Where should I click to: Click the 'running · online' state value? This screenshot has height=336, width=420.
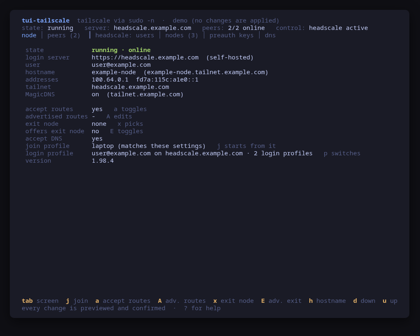click(x=121, y=50)
